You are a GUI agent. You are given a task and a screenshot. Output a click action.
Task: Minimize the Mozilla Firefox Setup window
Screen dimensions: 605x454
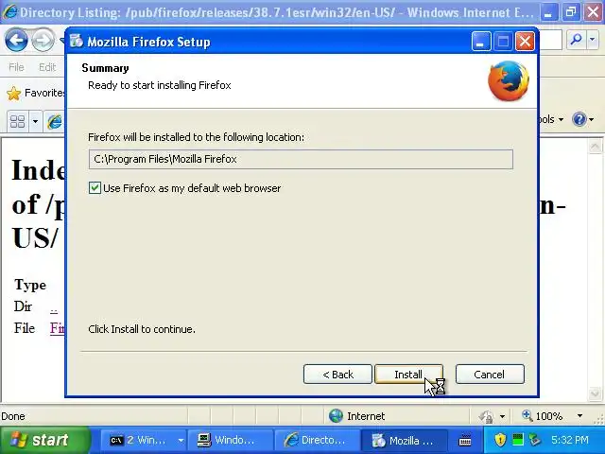481,42
